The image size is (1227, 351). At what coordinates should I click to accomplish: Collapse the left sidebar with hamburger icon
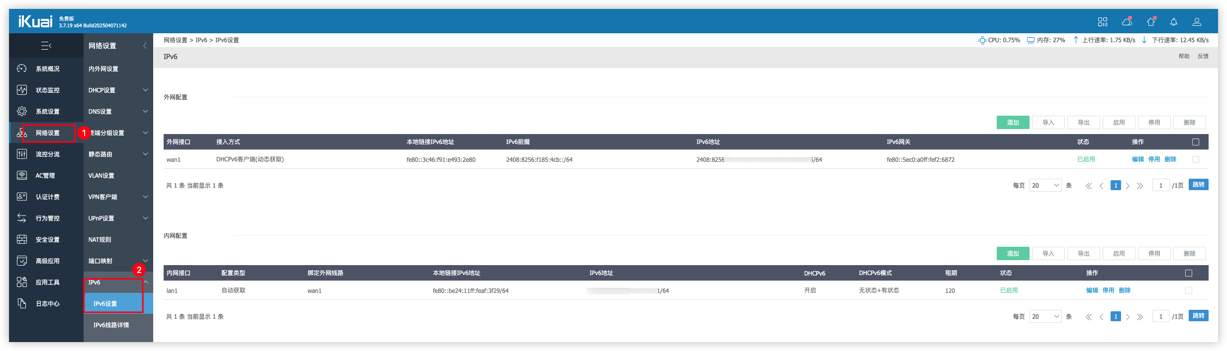pyautogui.click(x=46, y=46)
